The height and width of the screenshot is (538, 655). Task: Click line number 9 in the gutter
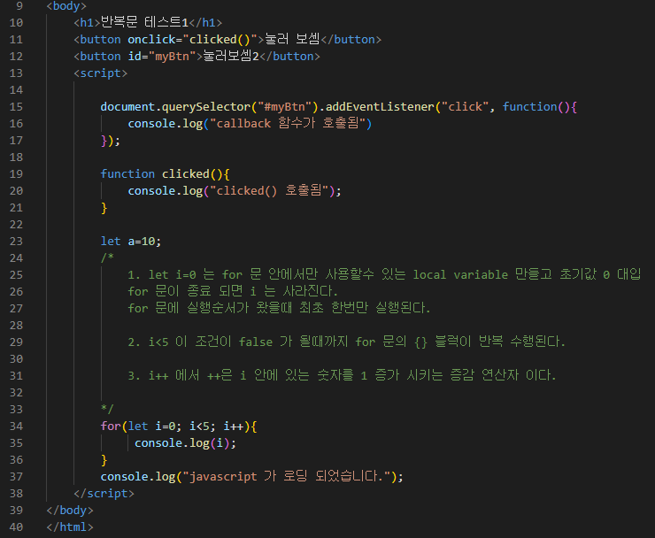19,6
